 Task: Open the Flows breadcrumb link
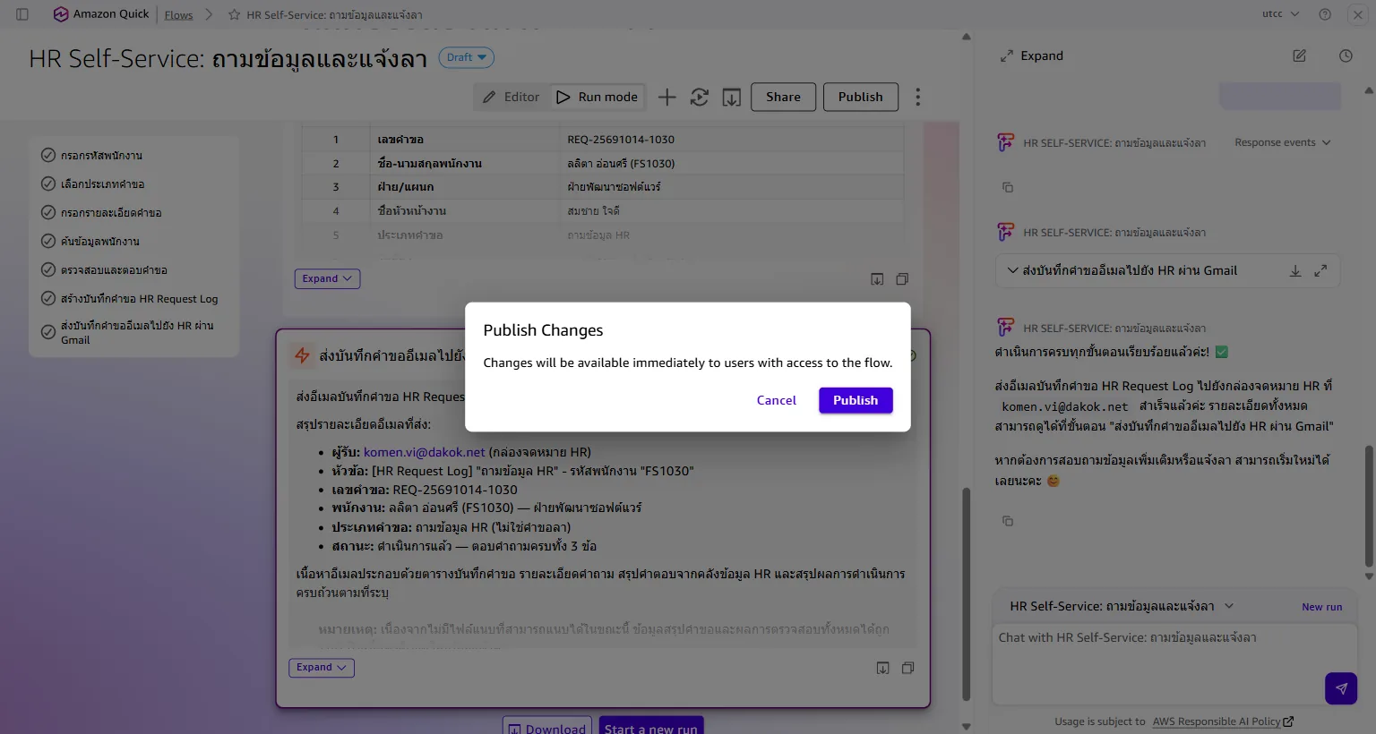click(178, 15)
